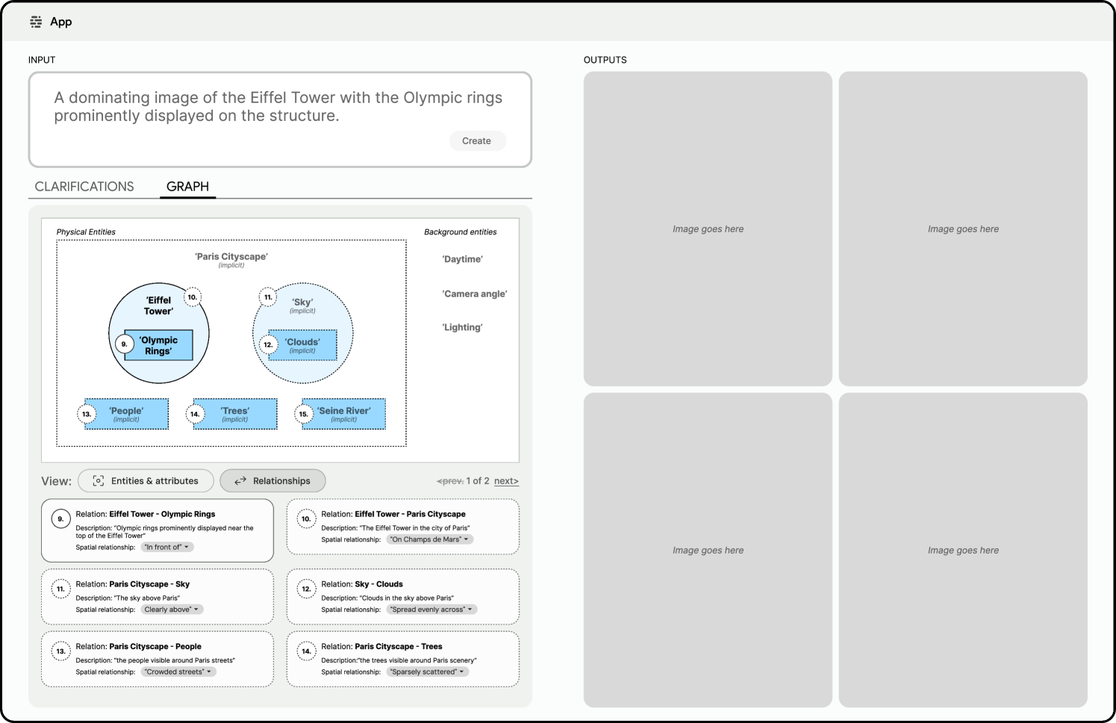The width and height of the screenshot is (1116, 723).
Task: Click the 'Sky' label in the dashed circle
Action: [302, 302]
